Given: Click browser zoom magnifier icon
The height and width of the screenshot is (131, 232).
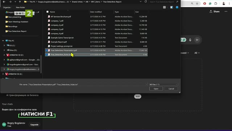Looking at the screenshot, I should pos(192,3).
